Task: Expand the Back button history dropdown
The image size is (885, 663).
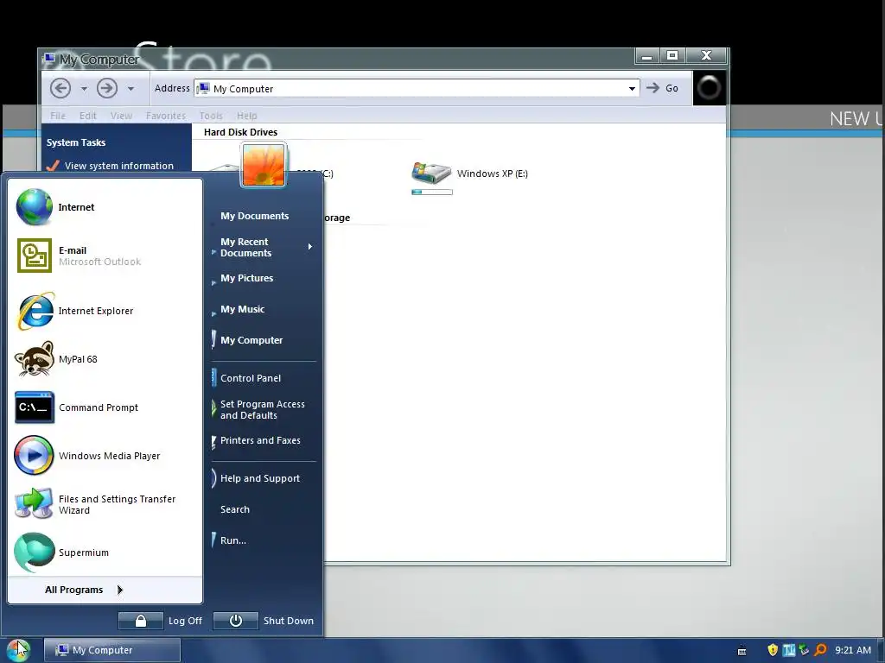Action: [x=84, y=89]
